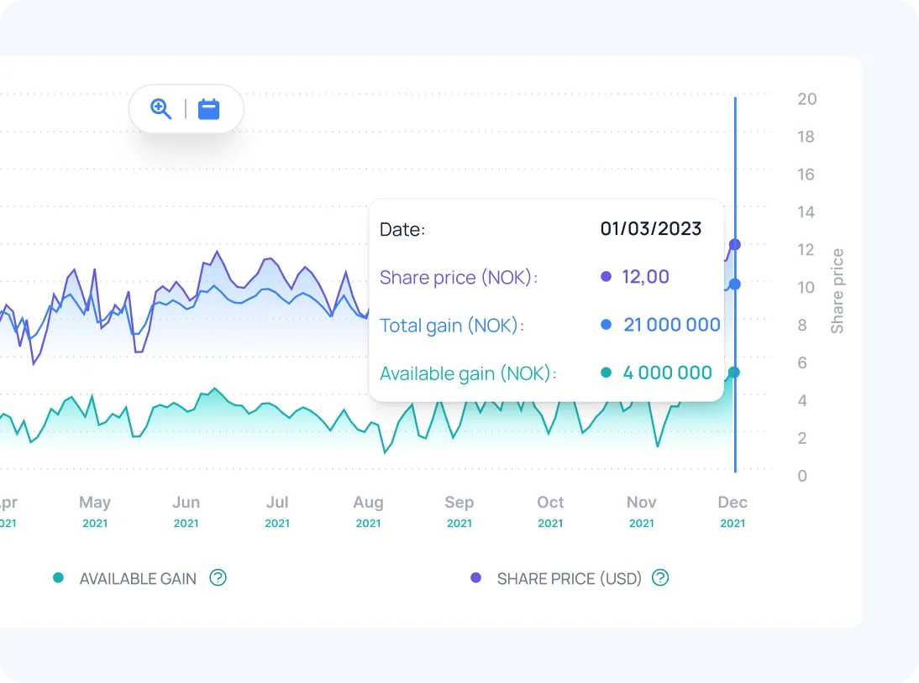
Task: Click the purple Share price dot in tooltip
Action: tap(606, 276)
